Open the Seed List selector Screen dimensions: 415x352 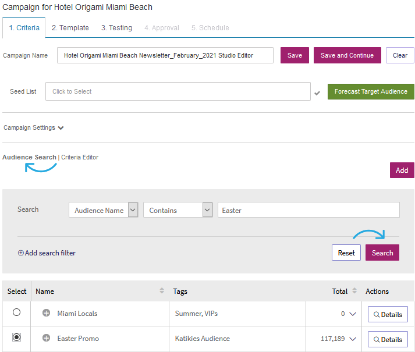point(178,91)
